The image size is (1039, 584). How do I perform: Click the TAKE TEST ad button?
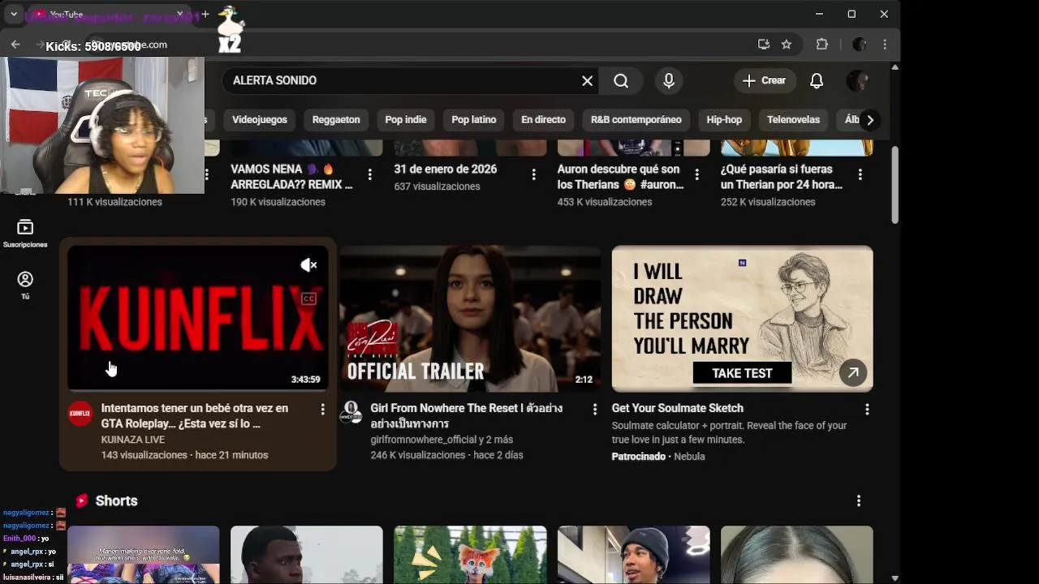point(742,373)
